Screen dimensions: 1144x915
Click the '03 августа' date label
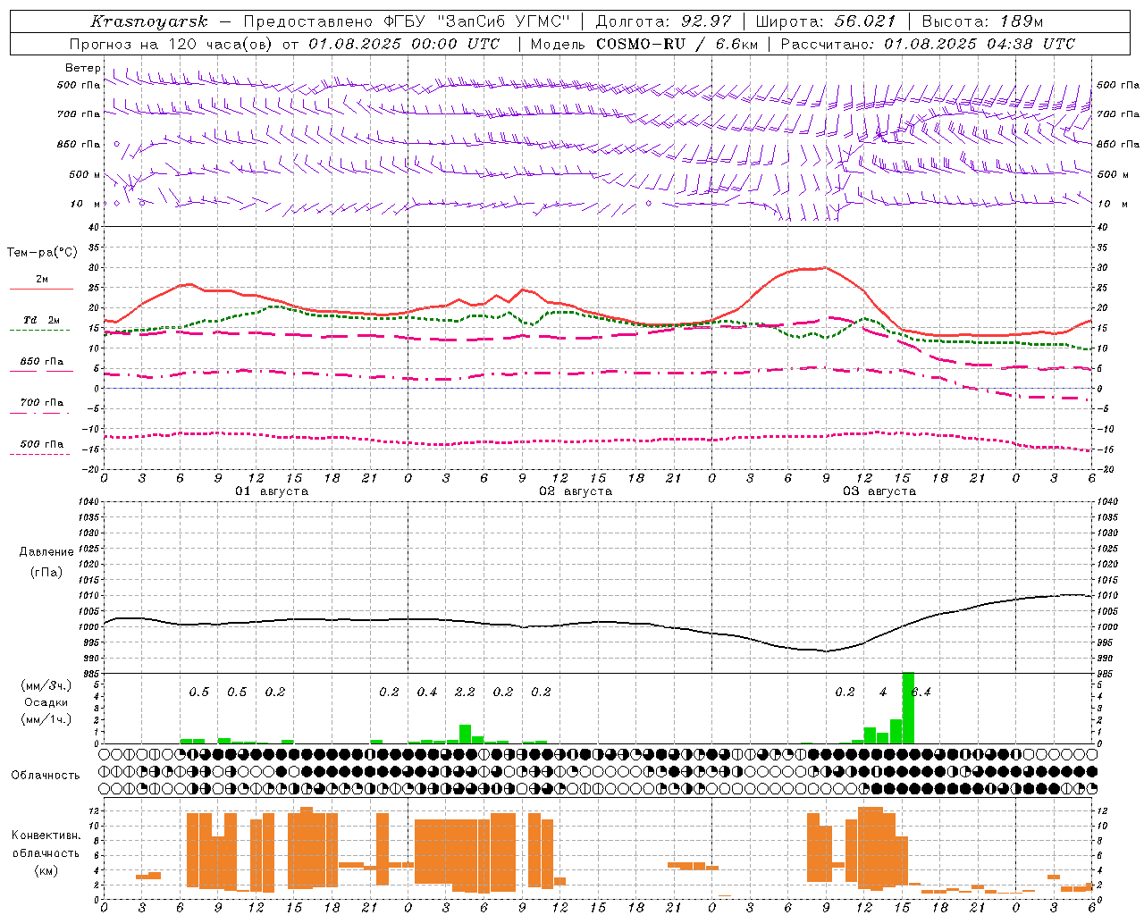[879, 491]
